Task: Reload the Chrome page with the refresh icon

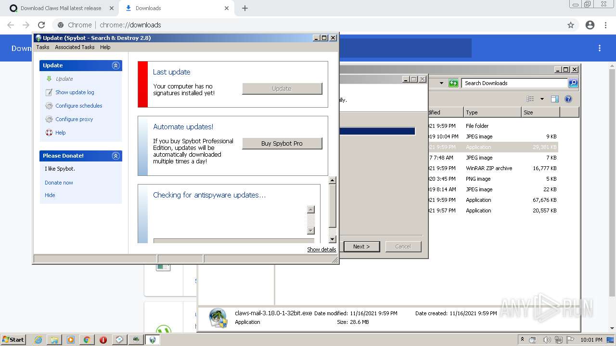Action: 41,25
